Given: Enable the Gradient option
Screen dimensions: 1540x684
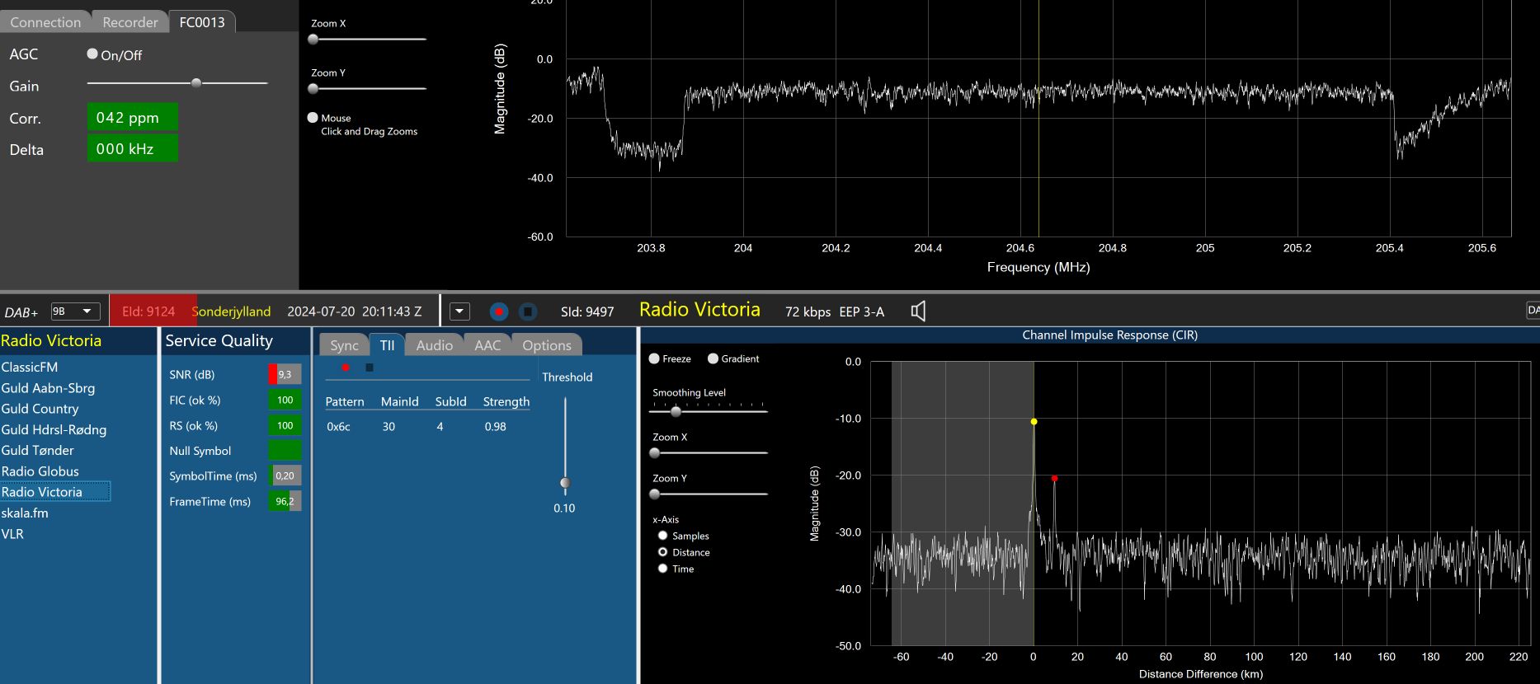Looking at the screenshot, I should tap(713, 358).
